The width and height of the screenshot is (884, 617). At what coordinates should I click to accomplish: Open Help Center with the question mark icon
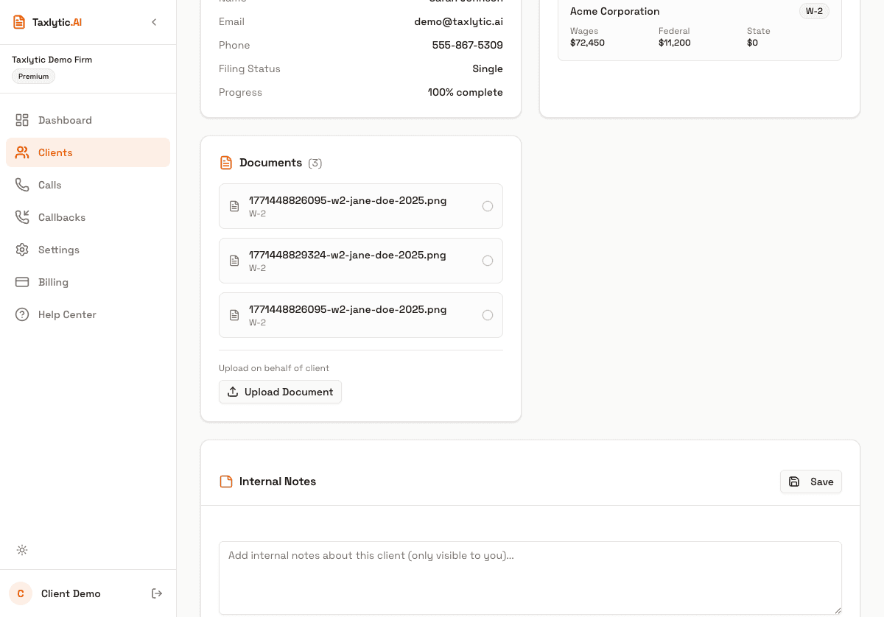click(22, 314)
